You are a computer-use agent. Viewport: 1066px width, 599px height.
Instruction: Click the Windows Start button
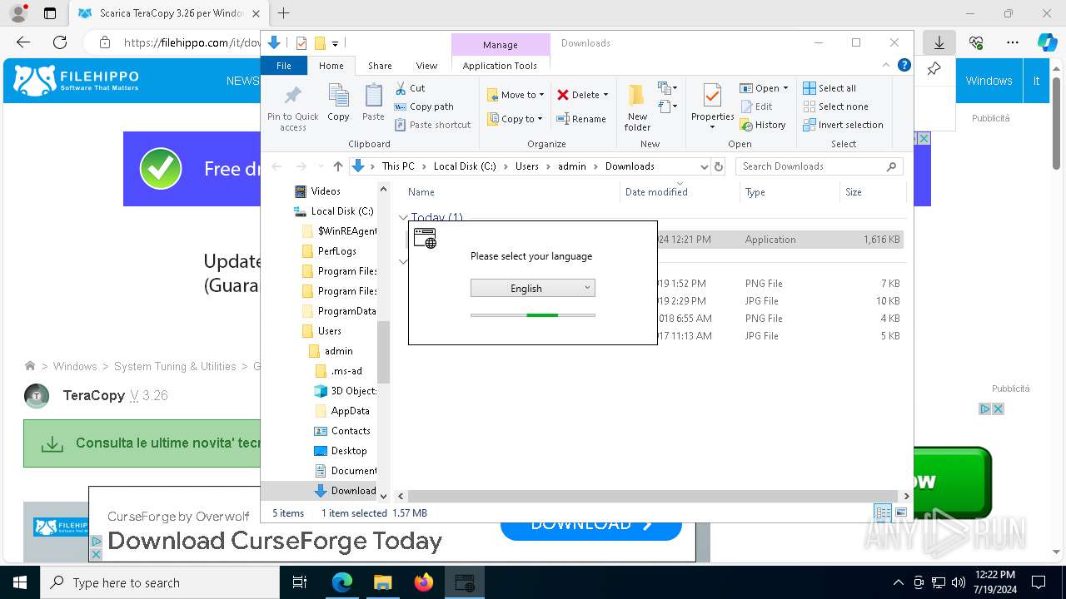click(x=19, y=582)
